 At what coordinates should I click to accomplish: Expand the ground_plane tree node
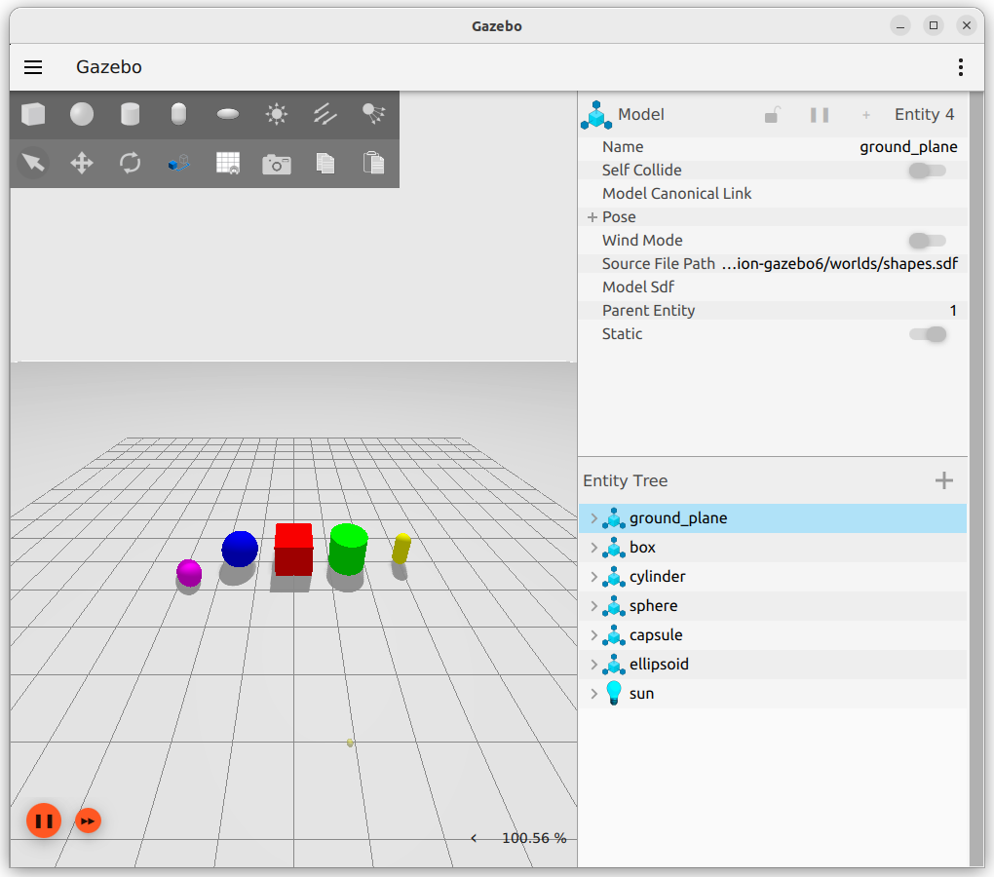click(594, 518)
